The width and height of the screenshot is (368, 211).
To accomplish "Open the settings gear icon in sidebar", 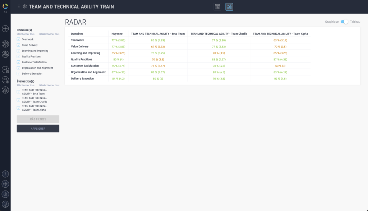I will (x=5, y=194).
